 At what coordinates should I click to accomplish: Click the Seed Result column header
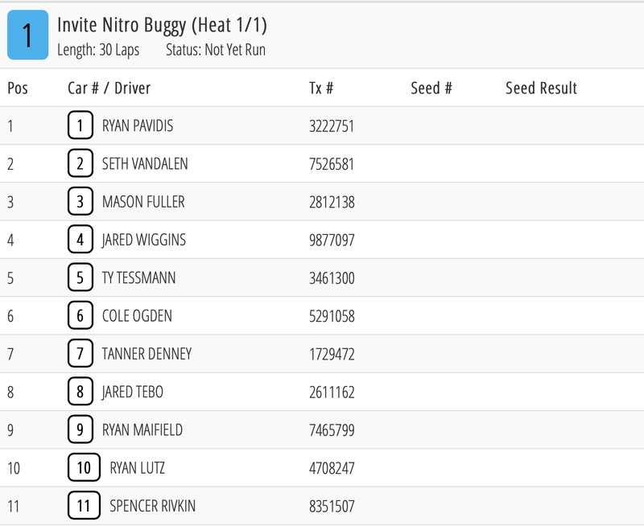coord(541,88)
